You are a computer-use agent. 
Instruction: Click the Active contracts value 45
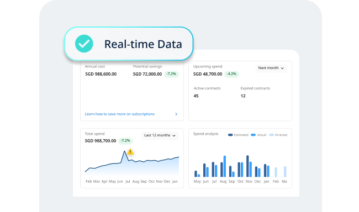(196, 96)
